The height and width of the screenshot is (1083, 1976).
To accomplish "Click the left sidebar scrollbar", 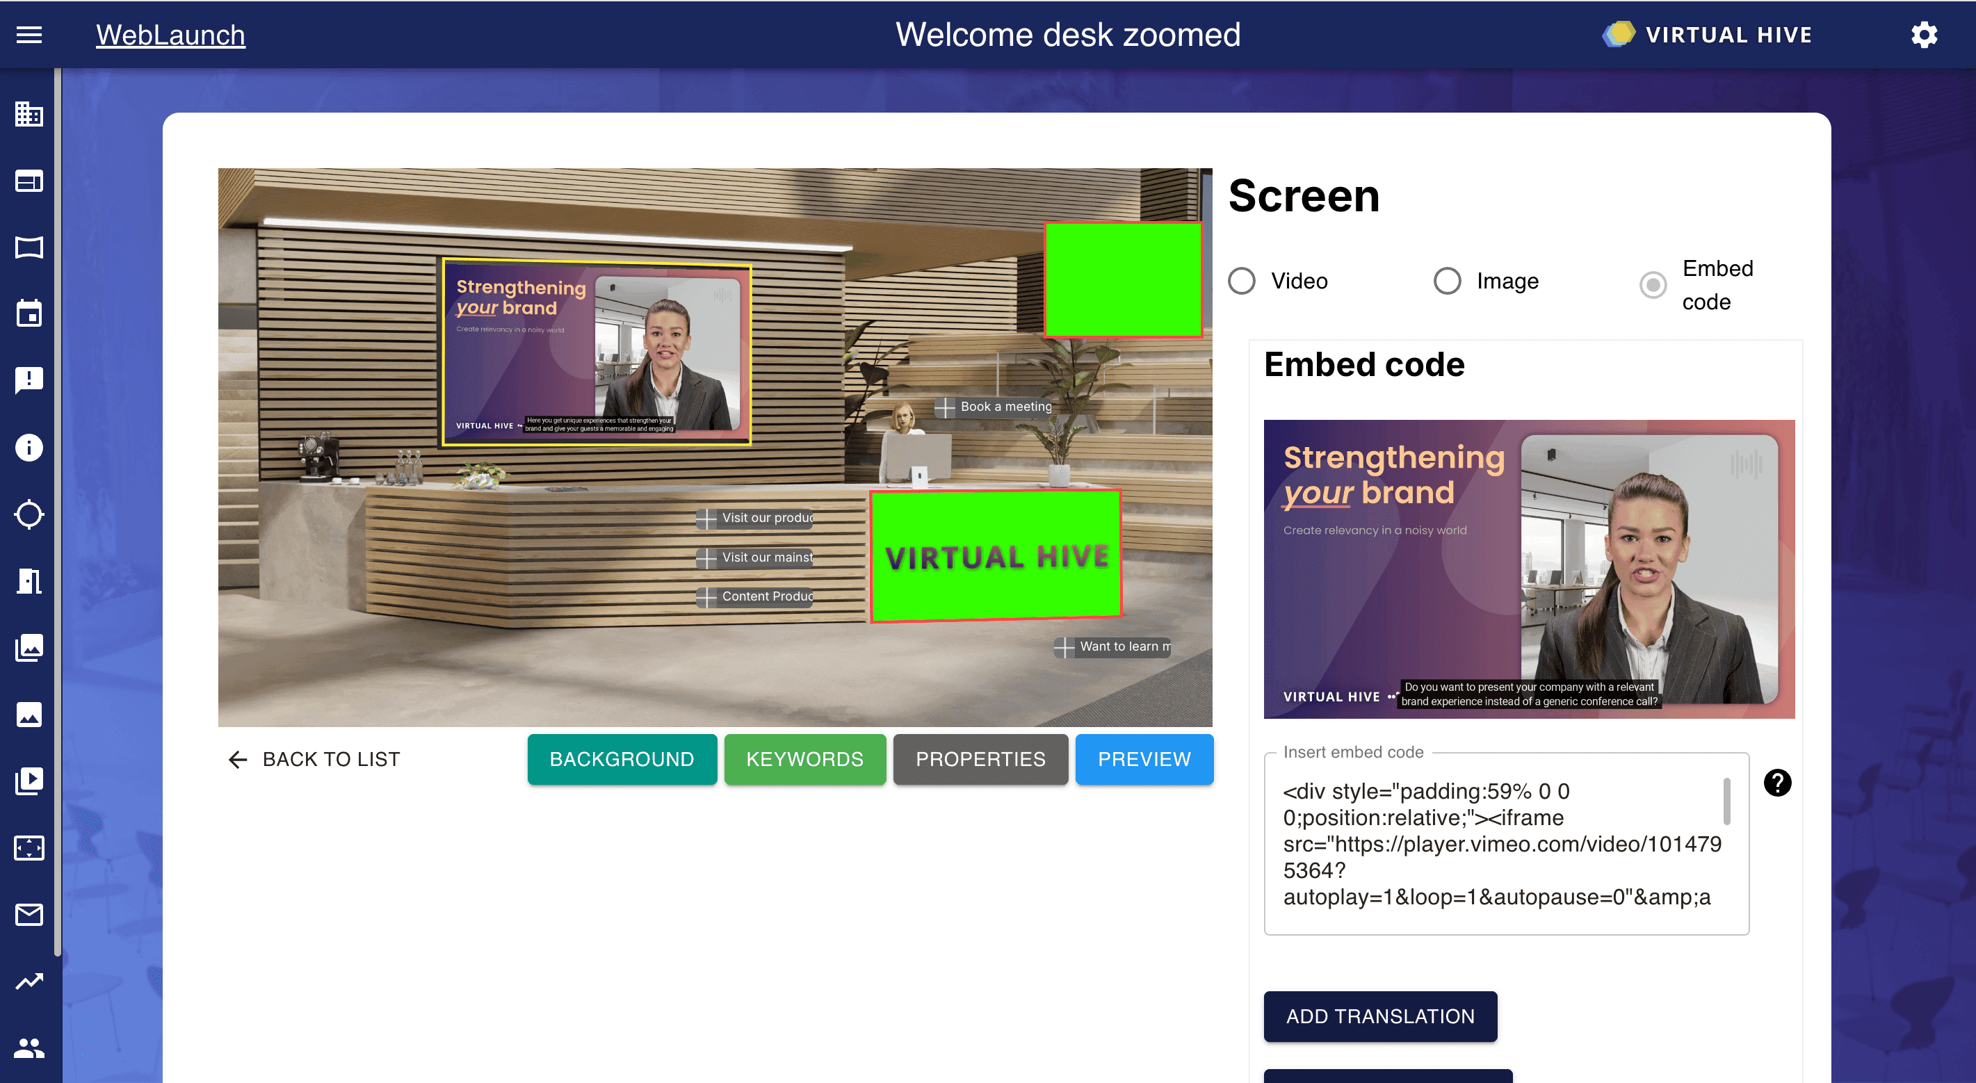I will click(x=58, y=512).
